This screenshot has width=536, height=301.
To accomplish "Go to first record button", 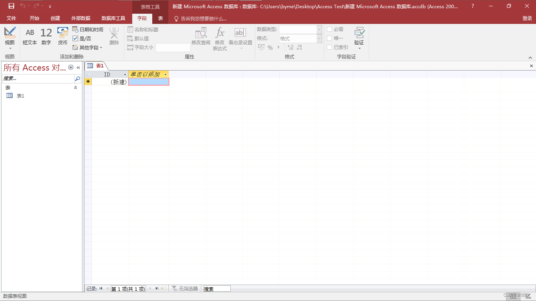I will (101, 288).
